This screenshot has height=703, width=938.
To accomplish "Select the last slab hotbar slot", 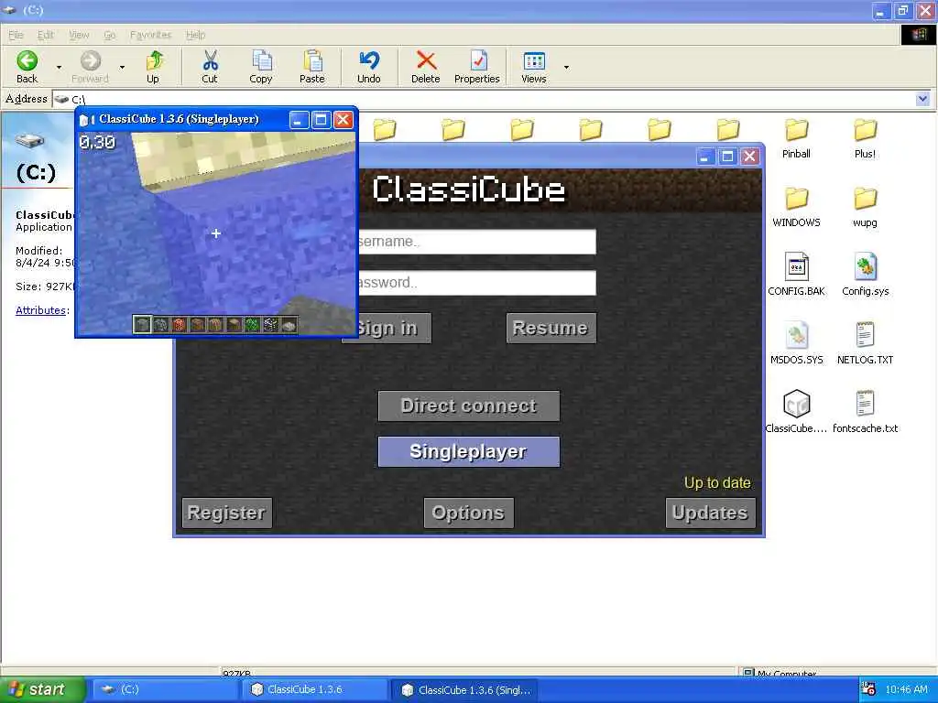I will pyautogui.click(x=289, y=324).
